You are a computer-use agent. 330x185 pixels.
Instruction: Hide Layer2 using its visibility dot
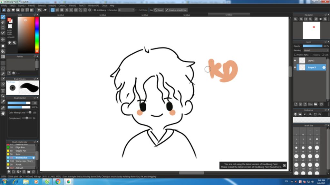click(x=295, y=67)
